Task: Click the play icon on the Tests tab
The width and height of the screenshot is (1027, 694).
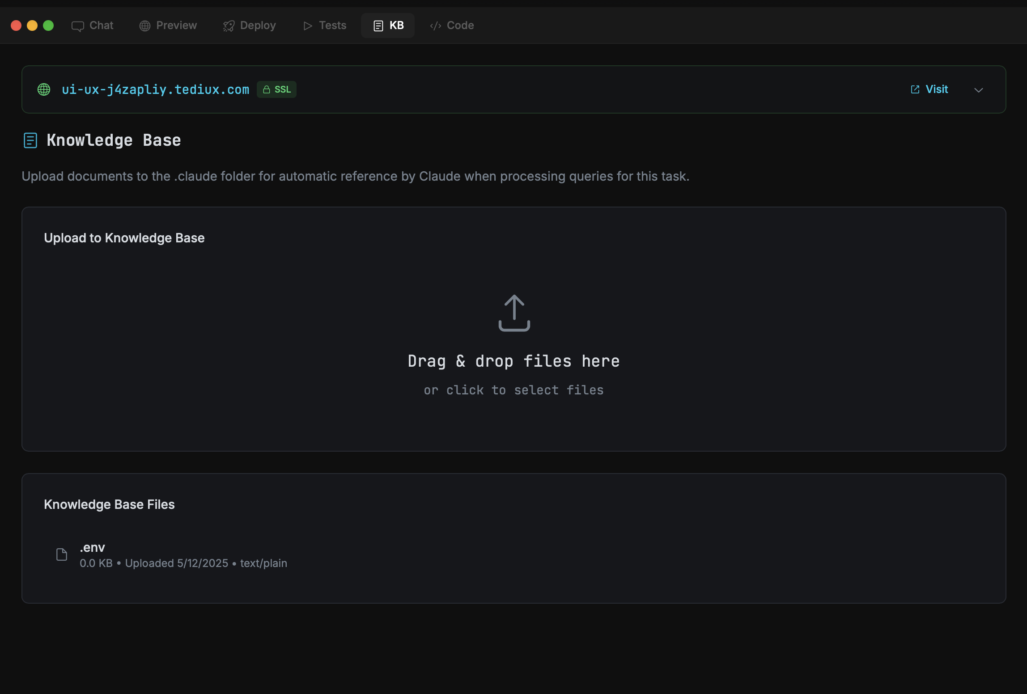Action: [308, 26]
